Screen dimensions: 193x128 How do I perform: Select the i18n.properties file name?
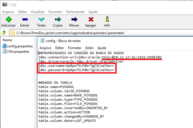(18, 51)
